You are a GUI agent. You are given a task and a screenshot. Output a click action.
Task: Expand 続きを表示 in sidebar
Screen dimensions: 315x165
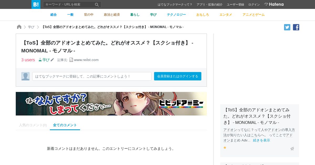[261, 140]
